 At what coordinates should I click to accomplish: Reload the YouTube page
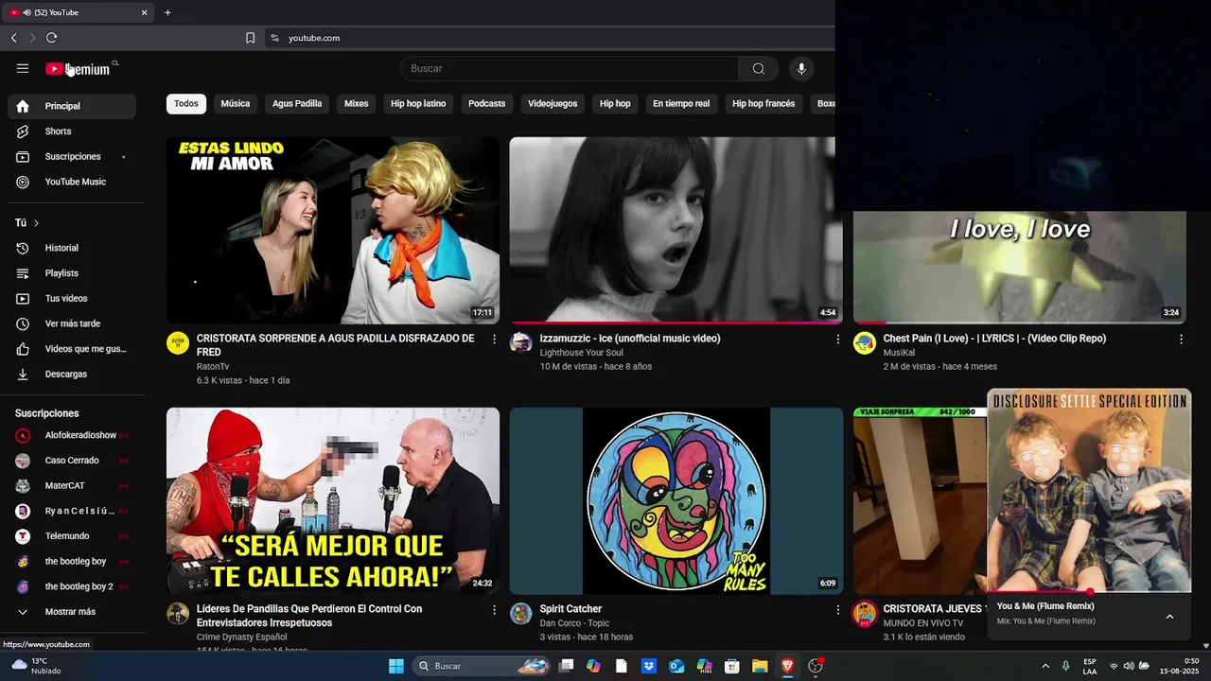tap(51, 38)
